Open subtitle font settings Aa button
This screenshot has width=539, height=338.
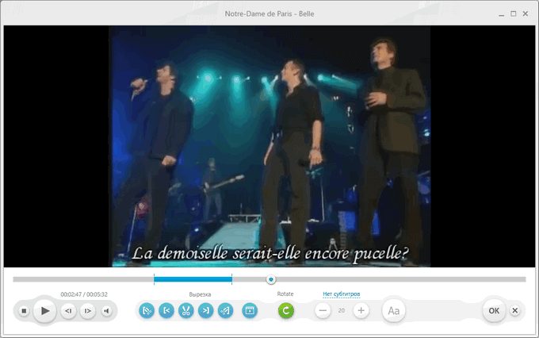(x=394, y=311)
